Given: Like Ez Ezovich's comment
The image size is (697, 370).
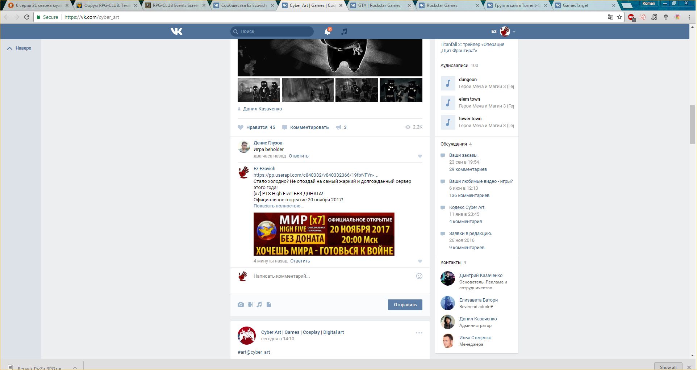Looking at the screenshot, I should (x=420, y=261).
